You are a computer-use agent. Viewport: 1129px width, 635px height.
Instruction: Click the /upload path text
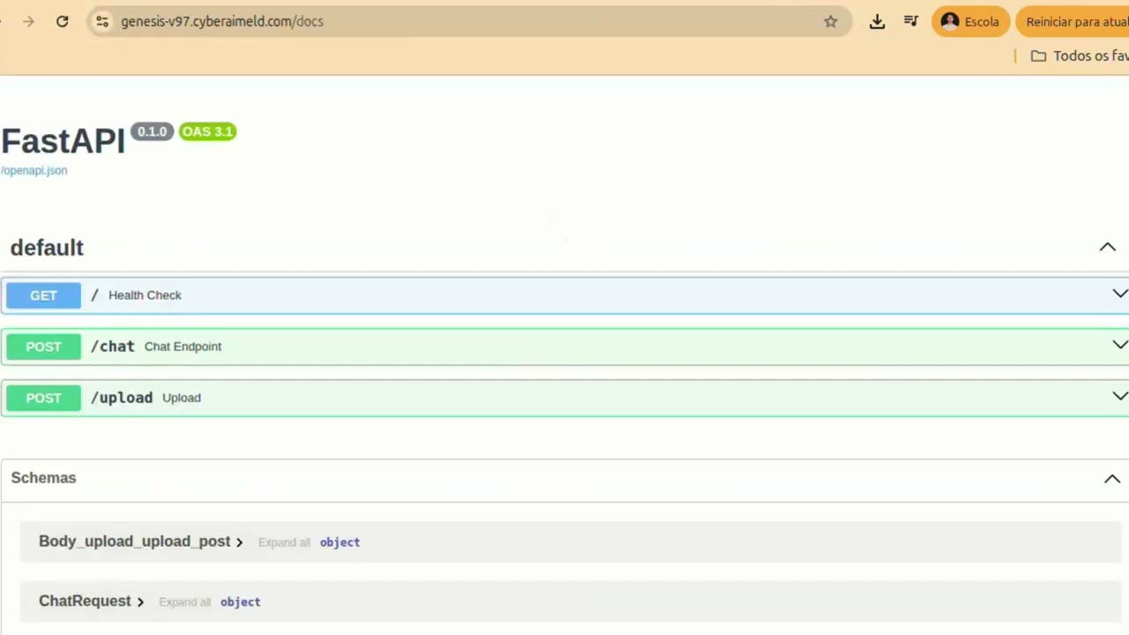[x=122, y=398]
